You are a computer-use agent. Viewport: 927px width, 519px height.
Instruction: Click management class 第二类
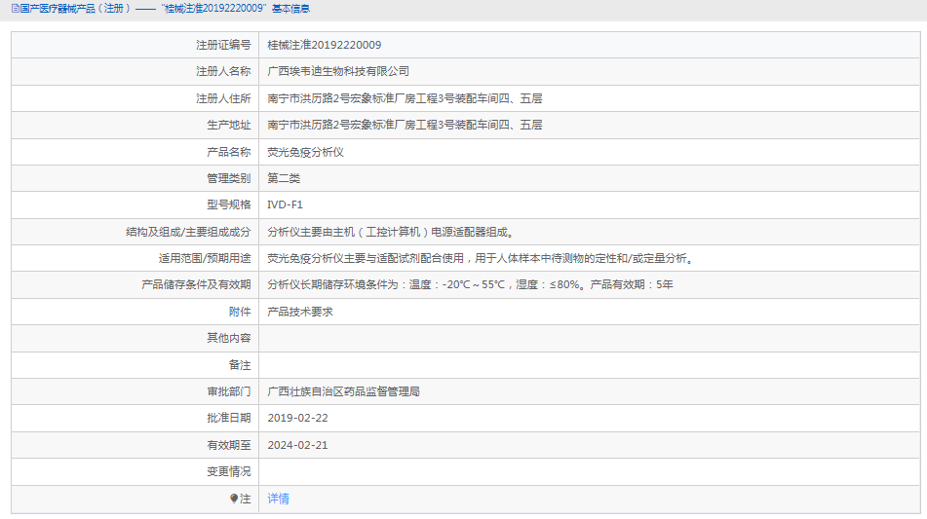click(x=284, y=178)
